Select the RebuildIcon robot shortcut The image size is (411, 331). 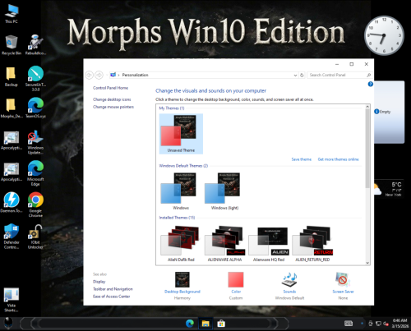(35, 45)
